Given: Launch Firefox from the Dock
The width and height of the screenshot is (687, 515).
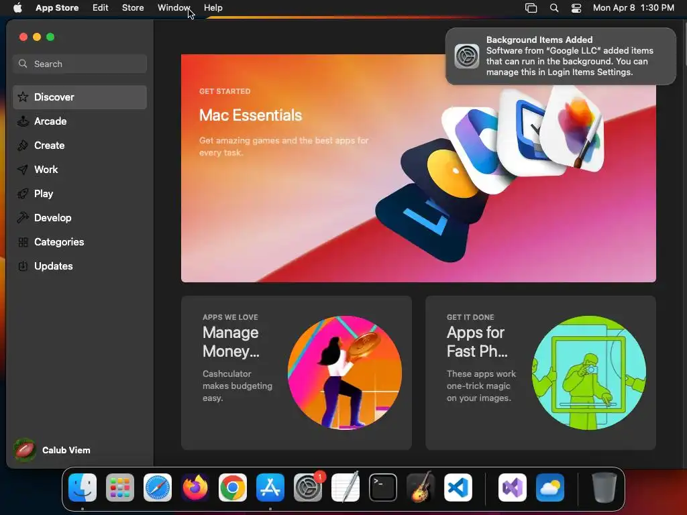Looking at the screenshot, I should pos(195,488).
